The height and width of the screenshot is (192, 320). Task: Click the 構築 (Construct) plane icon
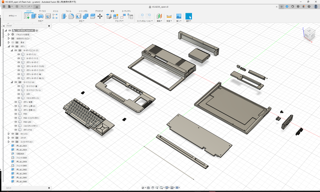click(159, 16)
